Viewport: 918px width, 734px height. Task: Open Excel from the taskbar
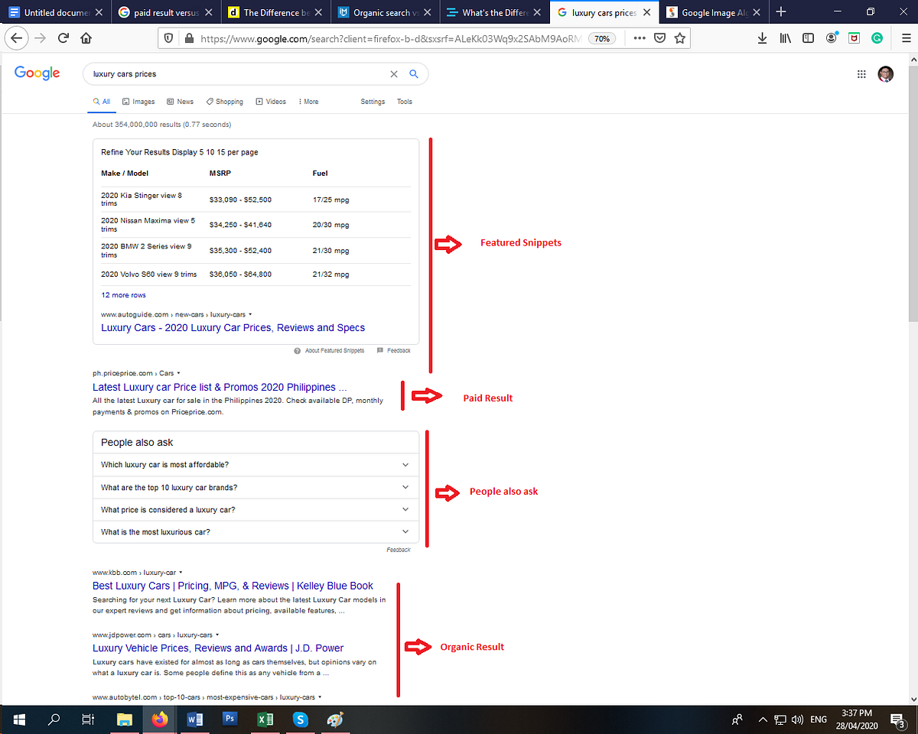[x=265, y=719]
